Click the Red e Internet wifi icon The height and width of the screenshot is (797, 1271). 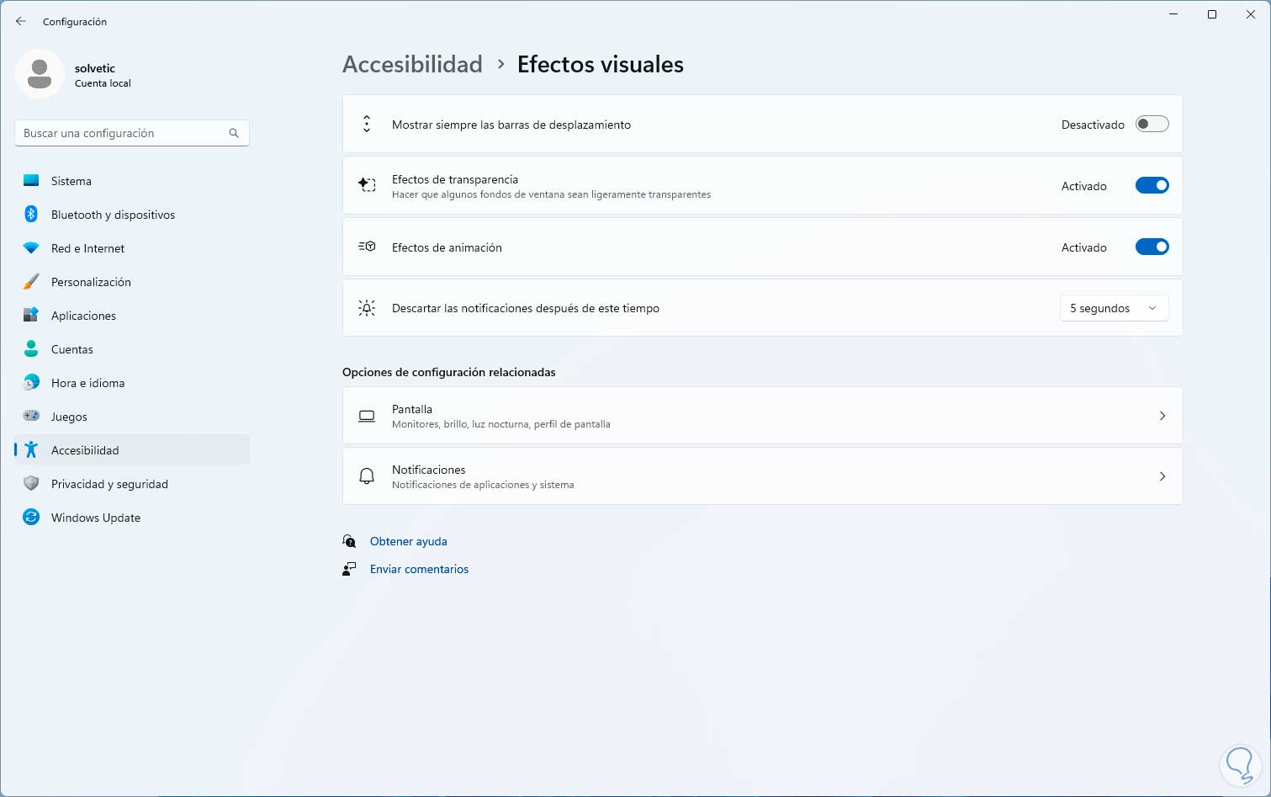tap(31, 248)
